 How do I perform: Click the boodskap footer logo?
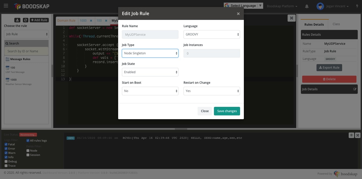click(x=345, y=173)
